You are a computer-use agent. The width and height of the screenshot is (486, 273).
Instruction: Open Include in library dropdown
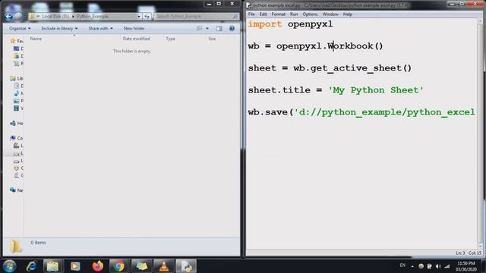pos(59,29)
